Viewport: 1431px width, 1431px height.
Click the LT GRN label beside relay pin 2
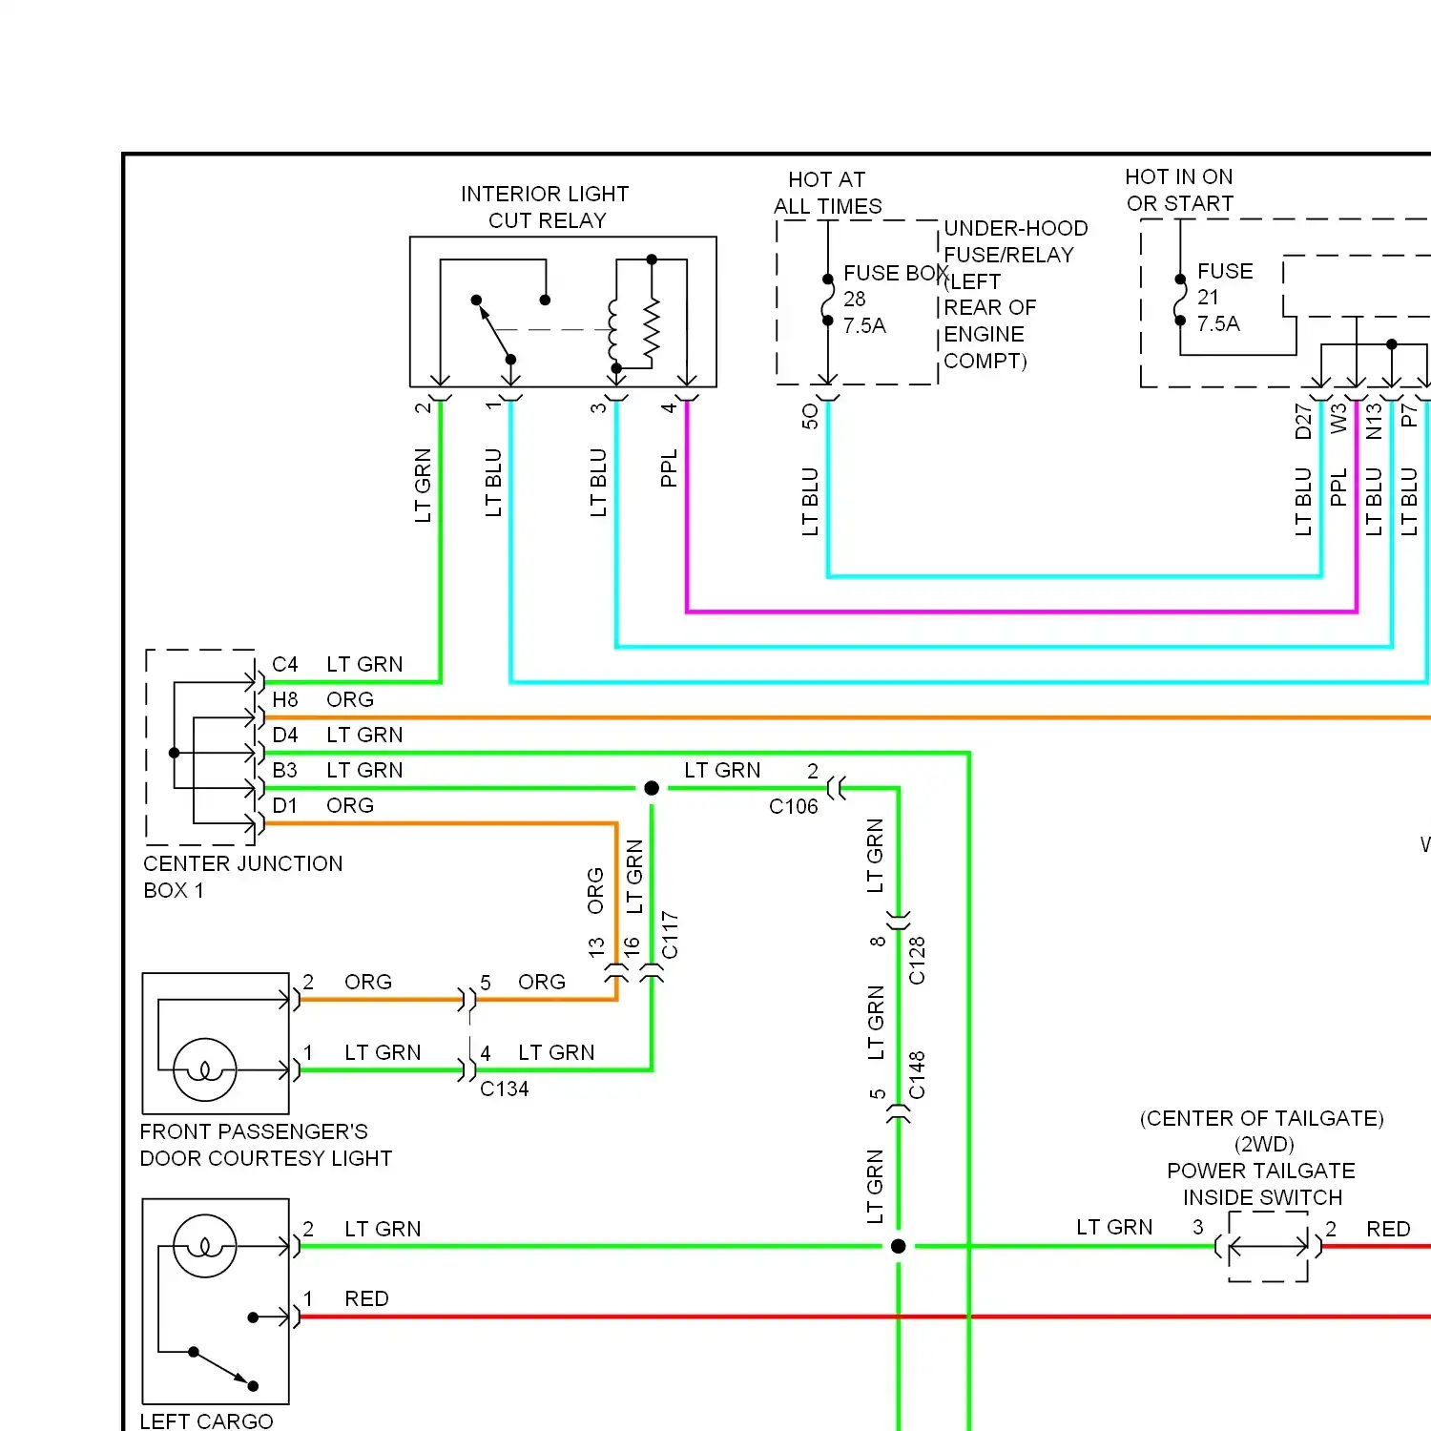click(423, 486)
